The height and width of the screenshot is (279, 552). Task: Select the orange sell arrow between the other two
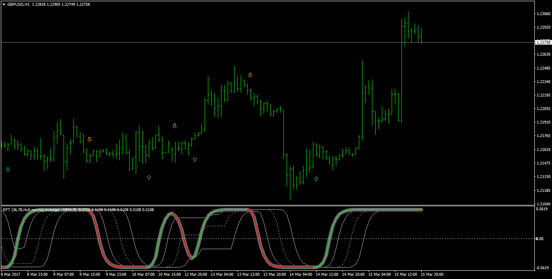tap(175, 126)
